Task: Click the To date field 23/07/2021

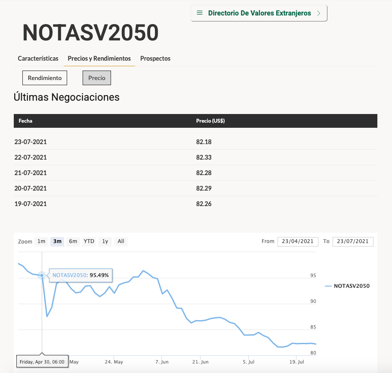Action: coord(353,241)
